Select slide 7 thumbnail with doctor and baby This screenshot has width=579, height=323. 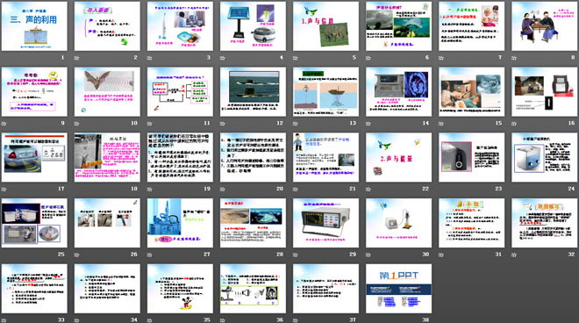coord(472,25)
